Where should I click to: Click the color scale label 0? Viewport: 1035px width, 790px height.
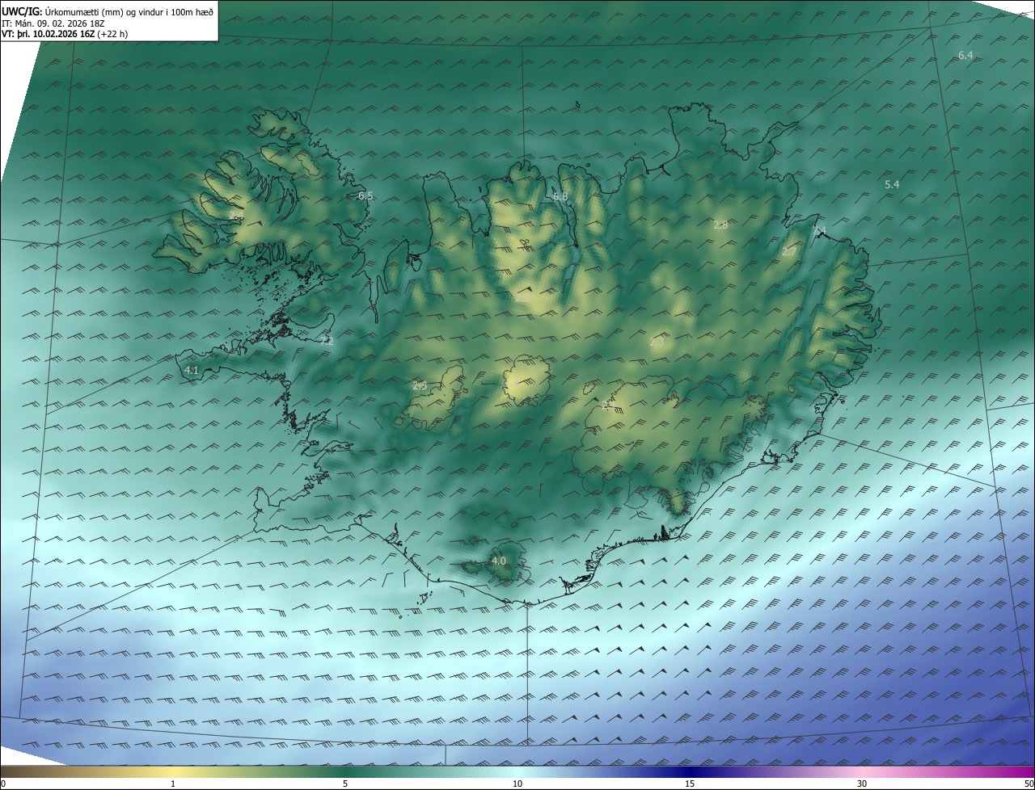pyautogui.click(x=2, y=784)
